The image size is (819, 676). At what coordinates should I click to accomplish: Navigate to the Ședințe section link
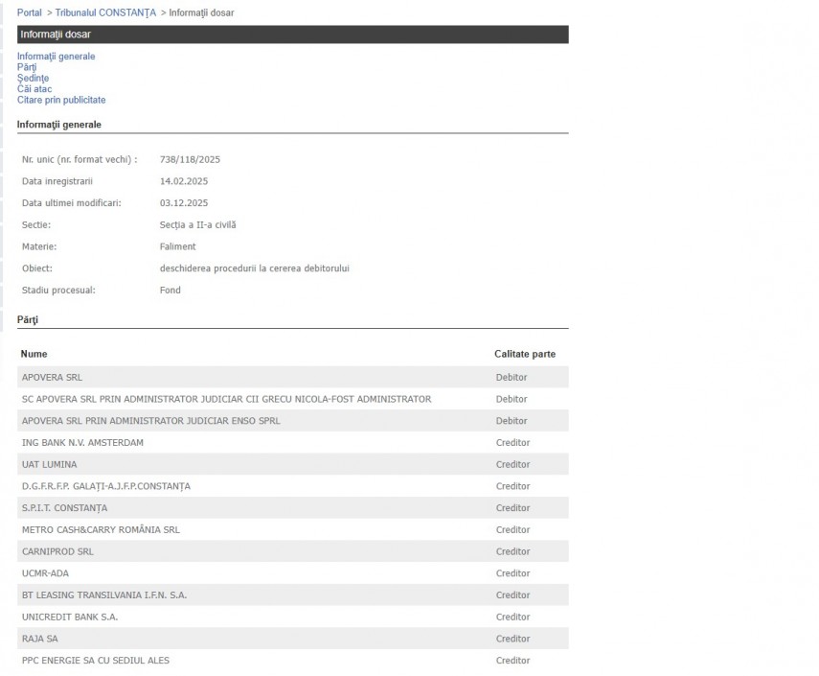pyautogui.click(x=33, y=78)
